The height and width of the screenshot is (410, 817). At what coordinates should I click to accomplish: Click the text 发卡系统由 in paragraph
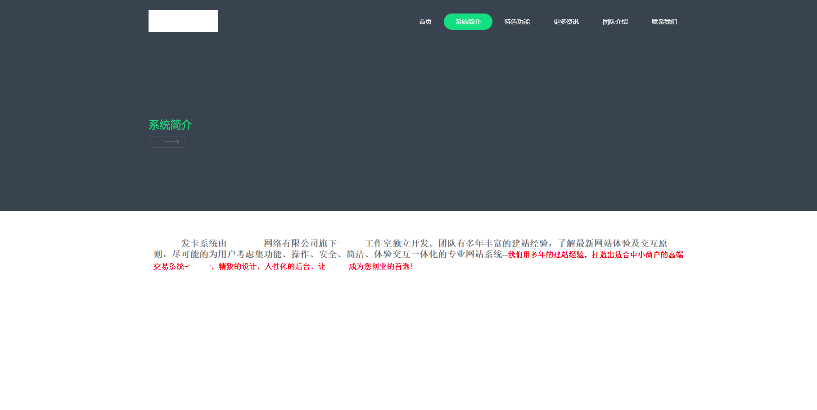[204, 243]
